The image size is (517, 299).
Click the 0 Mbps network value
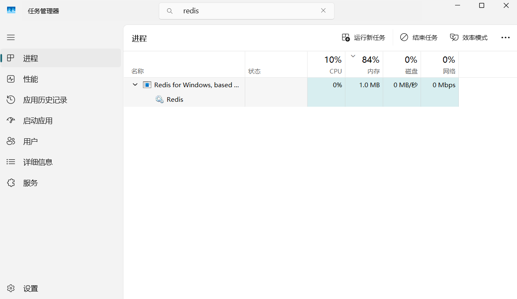click(x=444, y=85)
